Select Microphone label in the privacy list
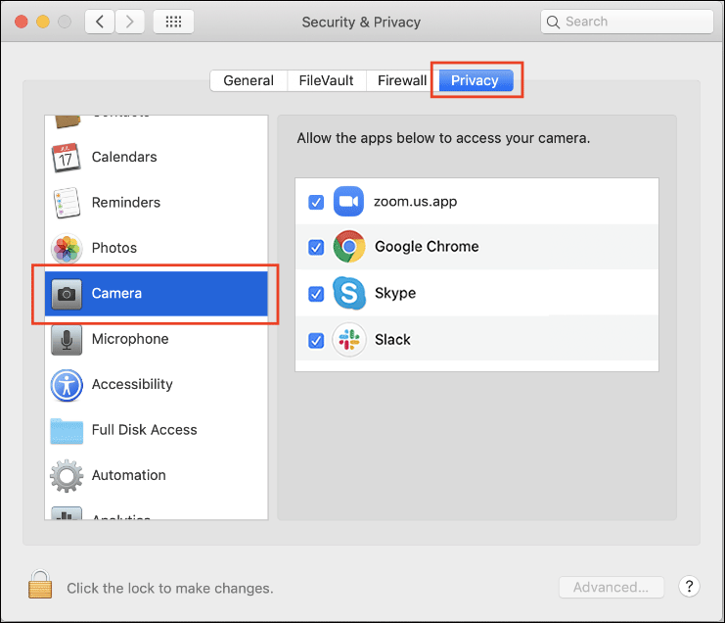This screenshot has width=725, height=623. [130, 339]
